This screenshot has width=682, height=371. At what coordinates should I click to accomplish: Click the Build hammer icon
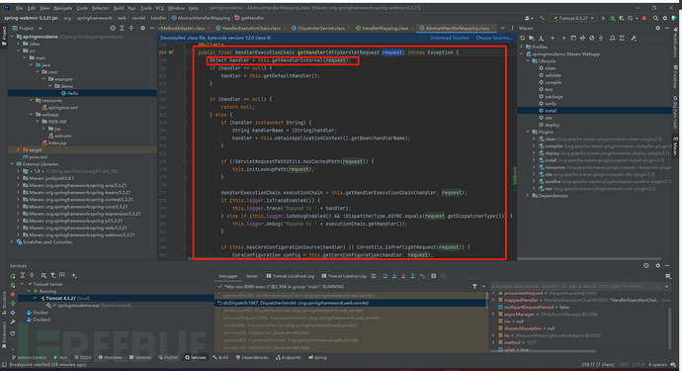[542, 18]
